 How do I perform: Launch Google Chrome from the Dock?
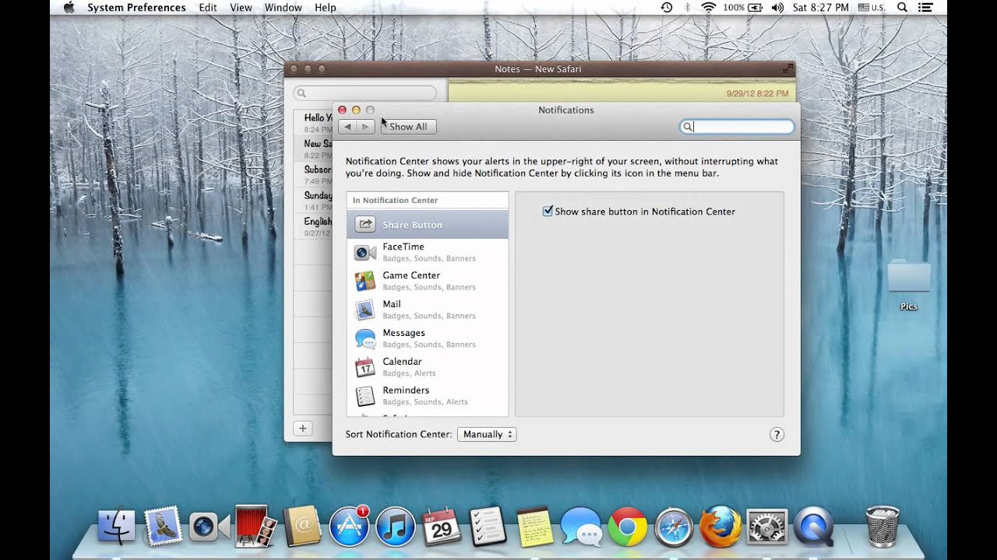pyautogui.click(x=628, y=527)
